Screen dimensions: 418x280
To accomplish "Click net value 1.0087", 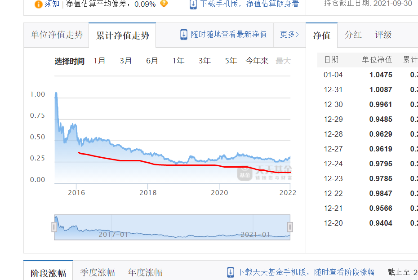I will coord(381,89).
